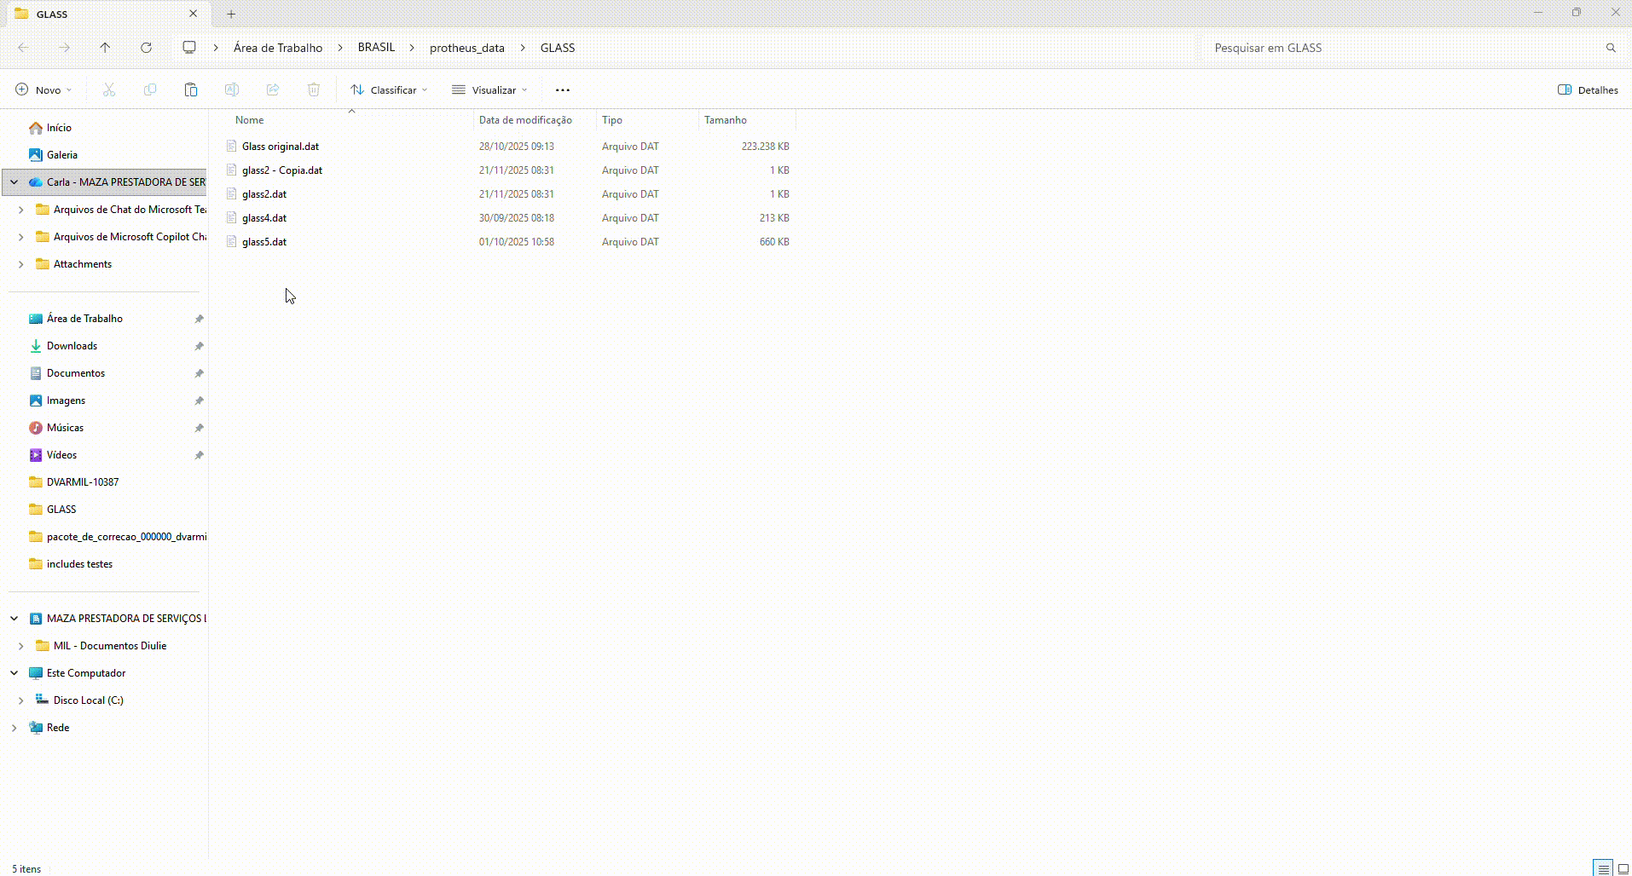This screenshot has height=876, width=1632.
Task: Collapse the Carla - MAZA PRESTADORA node
Action: (14, 182)
